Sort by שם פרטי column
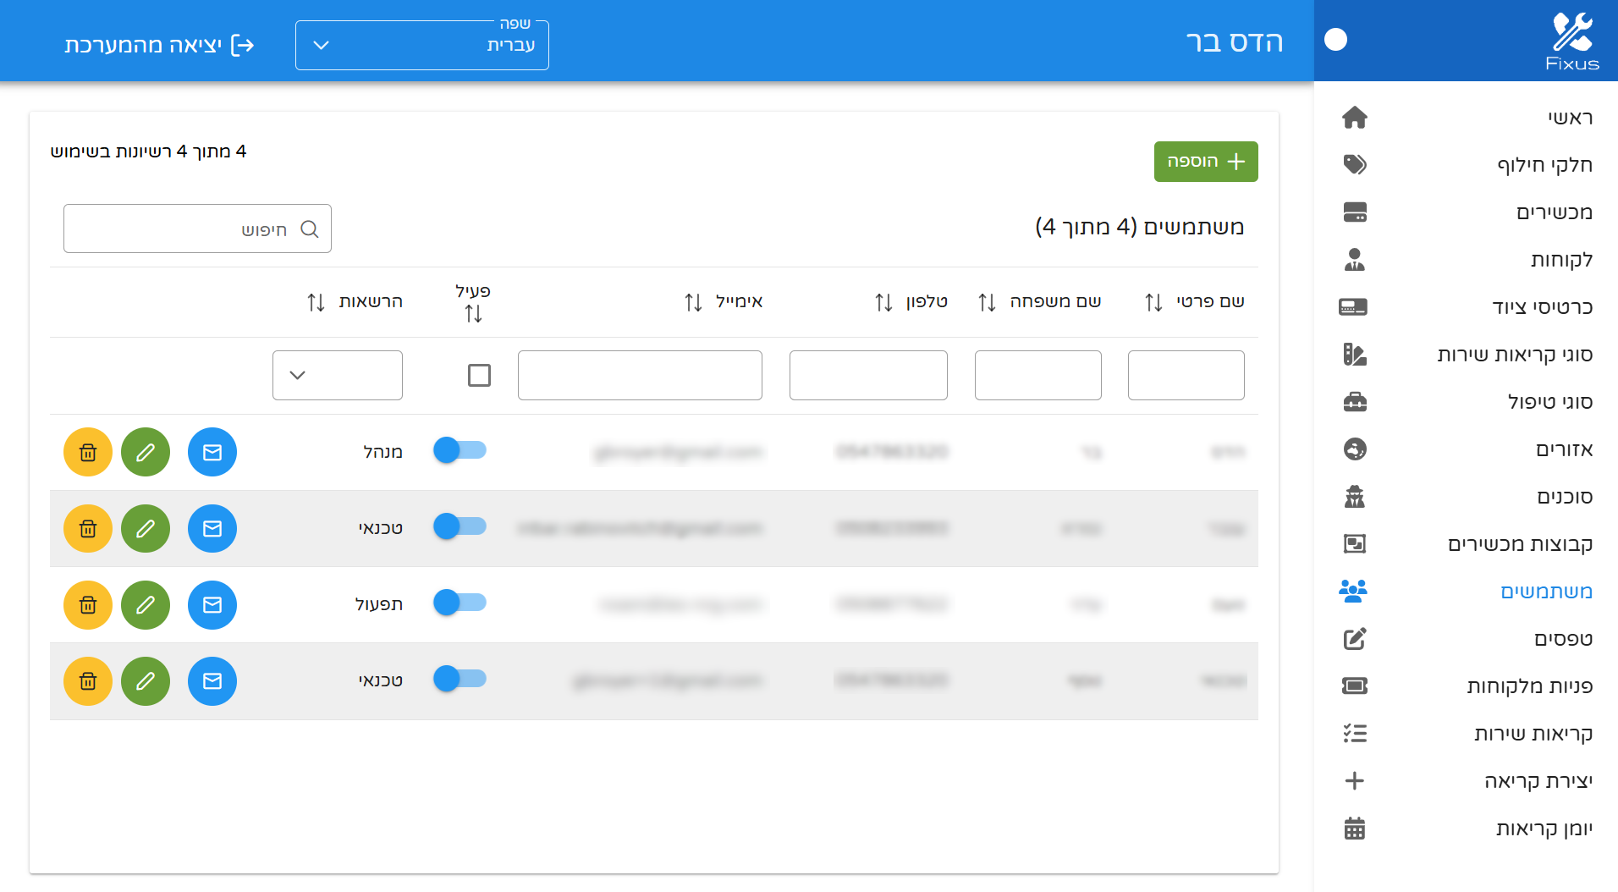 [x=1153, y=302]
